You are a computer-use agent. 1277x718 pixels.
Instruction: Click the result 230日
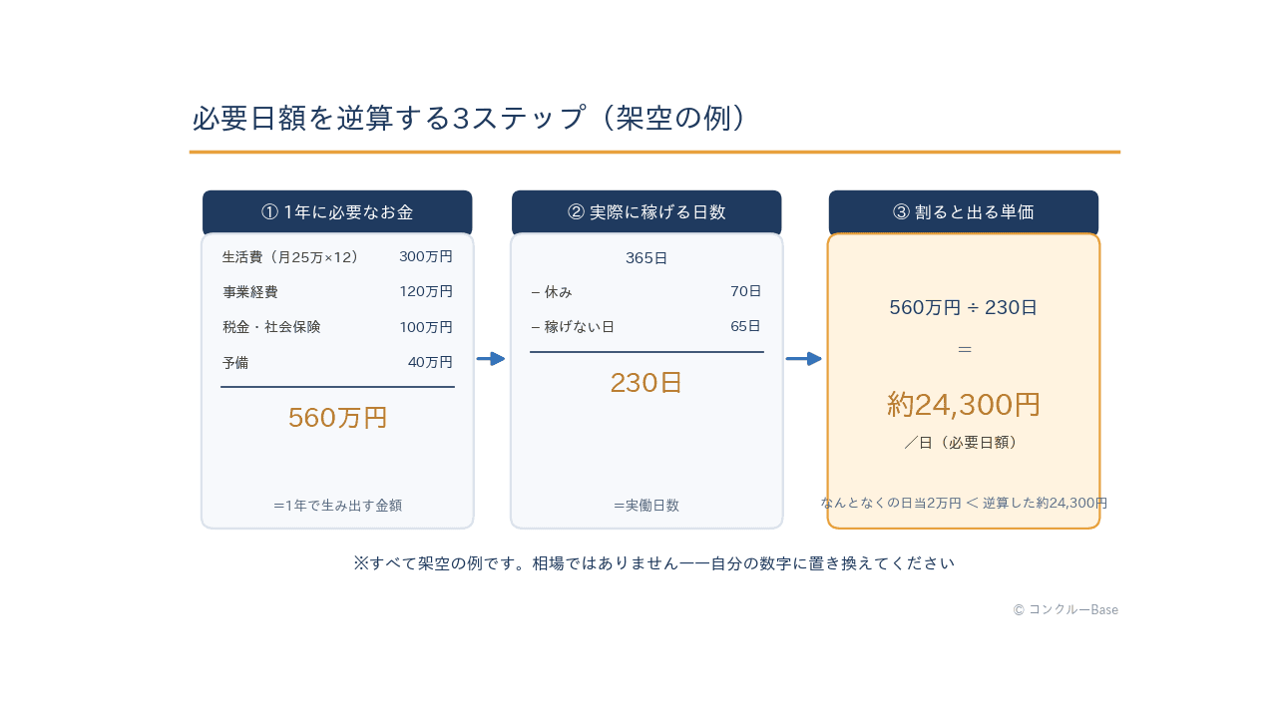pyautogui.click(x=646, y=383)
